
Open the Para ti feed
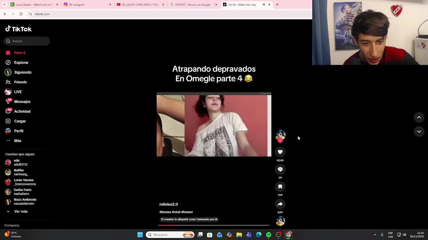(x=15, y=53)
